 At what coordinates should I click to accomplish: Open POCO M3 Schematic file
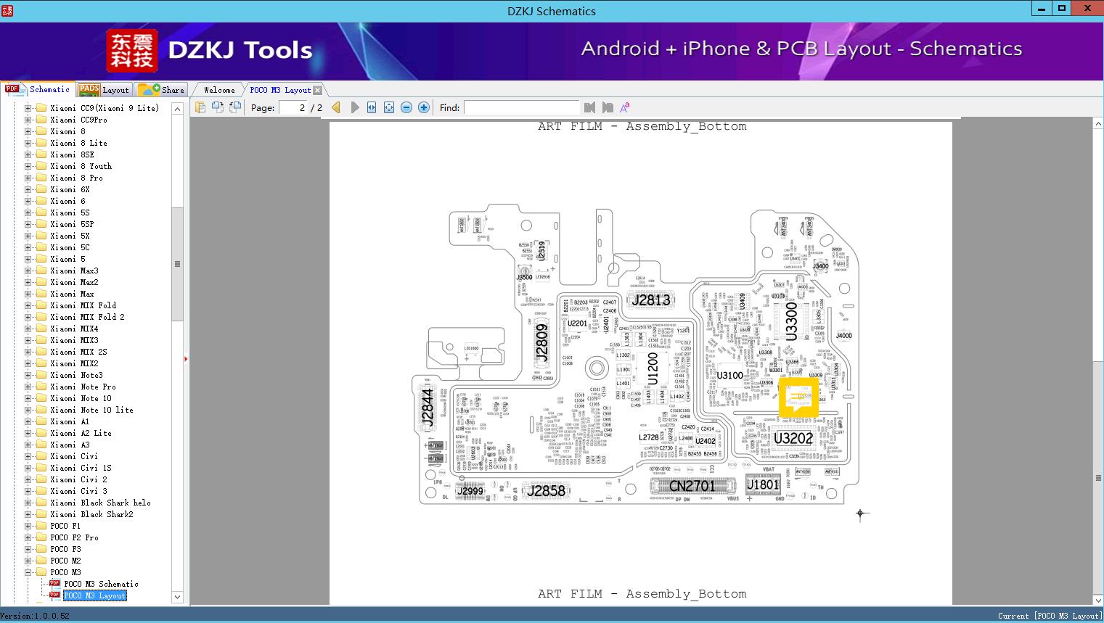pyautogui.click(x=101, y=584)
